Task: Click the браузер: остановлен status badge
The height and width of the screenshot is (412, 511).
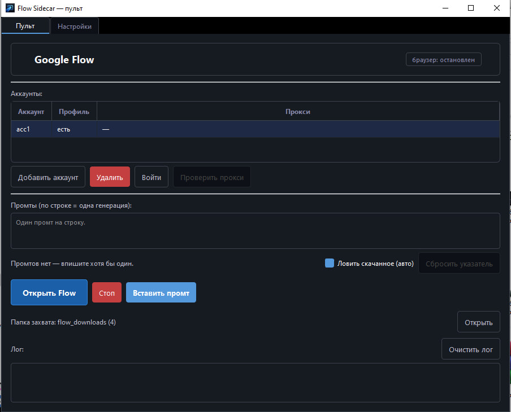Action: (443, 60)
